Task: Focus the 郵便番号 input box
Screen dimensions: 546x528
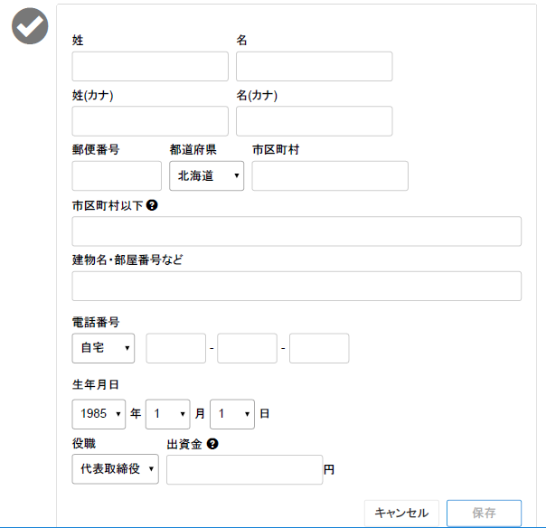Action: pyautogui.click(x=117, y=176)
